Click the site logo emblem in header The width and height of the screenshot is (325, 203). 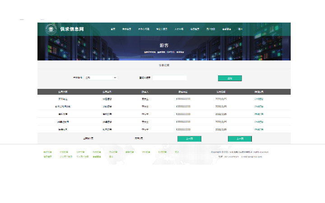tap(51, 29)
